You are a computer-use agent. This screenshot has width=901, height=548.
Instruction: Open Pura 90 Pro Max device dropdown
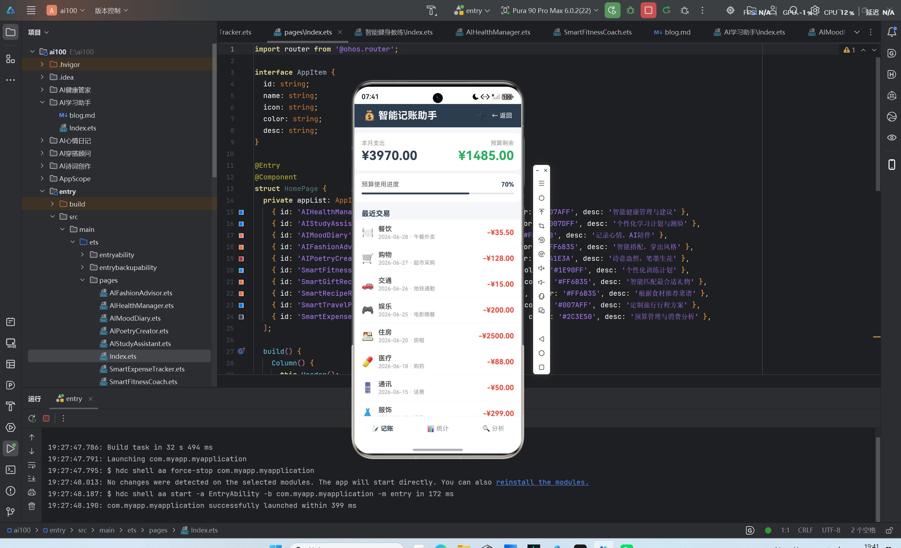[550, 11]
